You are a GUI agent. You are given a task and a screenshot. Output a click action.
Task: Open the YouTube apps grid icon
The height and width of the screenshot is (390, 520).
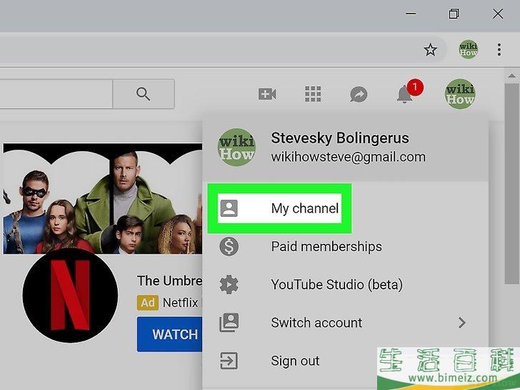pyautogui.click(x=313, y=94)
